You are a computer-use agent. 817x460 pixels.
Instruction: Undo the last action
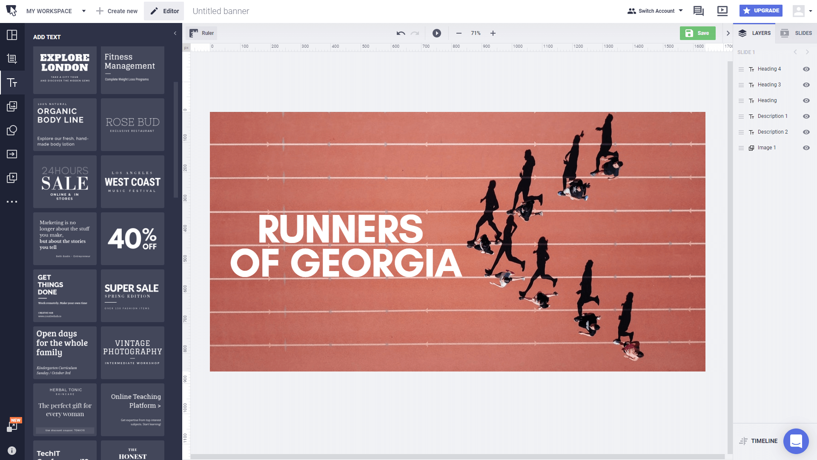click(x=401, y=33)
